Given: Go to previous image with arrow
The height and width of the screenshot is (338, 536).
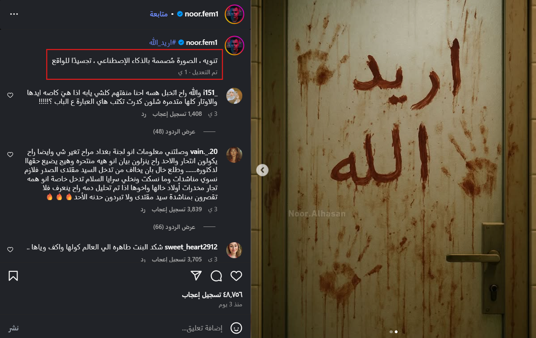Looking at the screenshot, I should coord(262,170).
